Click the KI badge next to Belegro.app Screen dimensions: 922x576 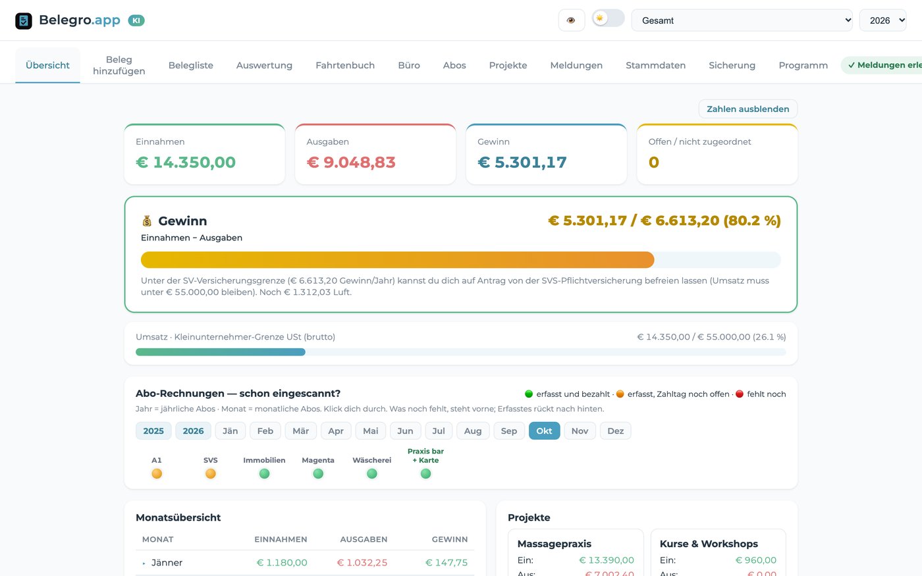(x=136, y=20)
